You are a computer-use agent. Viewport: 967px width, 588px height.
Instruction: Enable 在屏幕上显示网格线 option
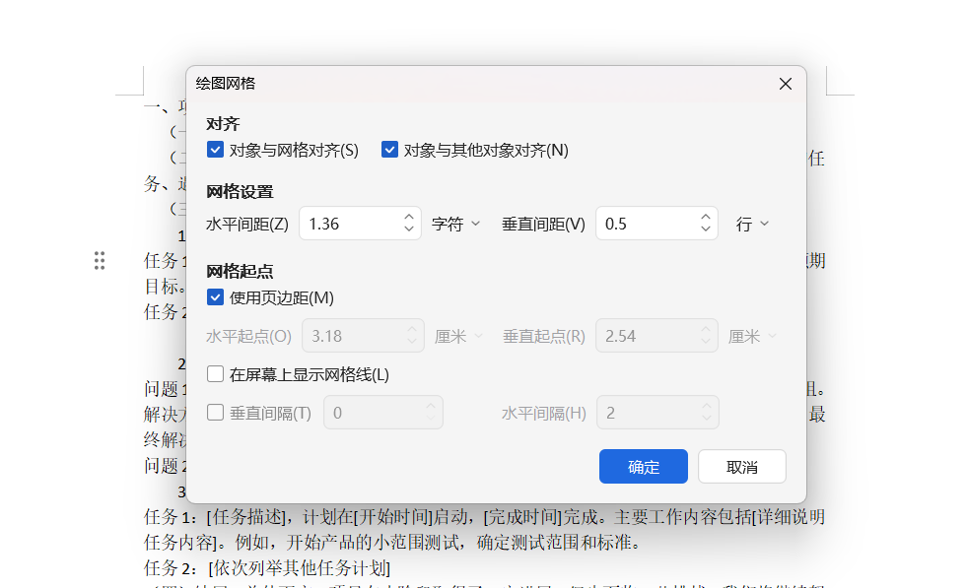coord(215,373)
